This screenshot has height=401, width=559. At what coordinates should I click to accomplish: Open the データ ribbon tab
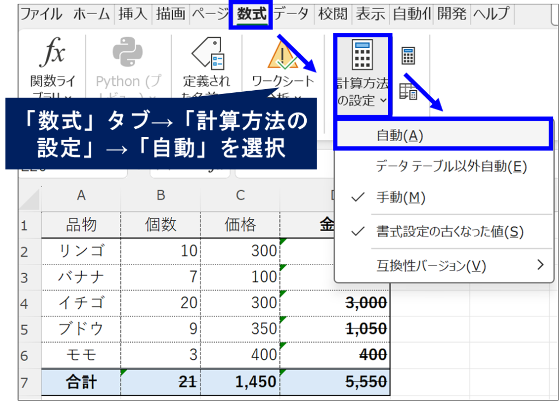pos(291,14)
